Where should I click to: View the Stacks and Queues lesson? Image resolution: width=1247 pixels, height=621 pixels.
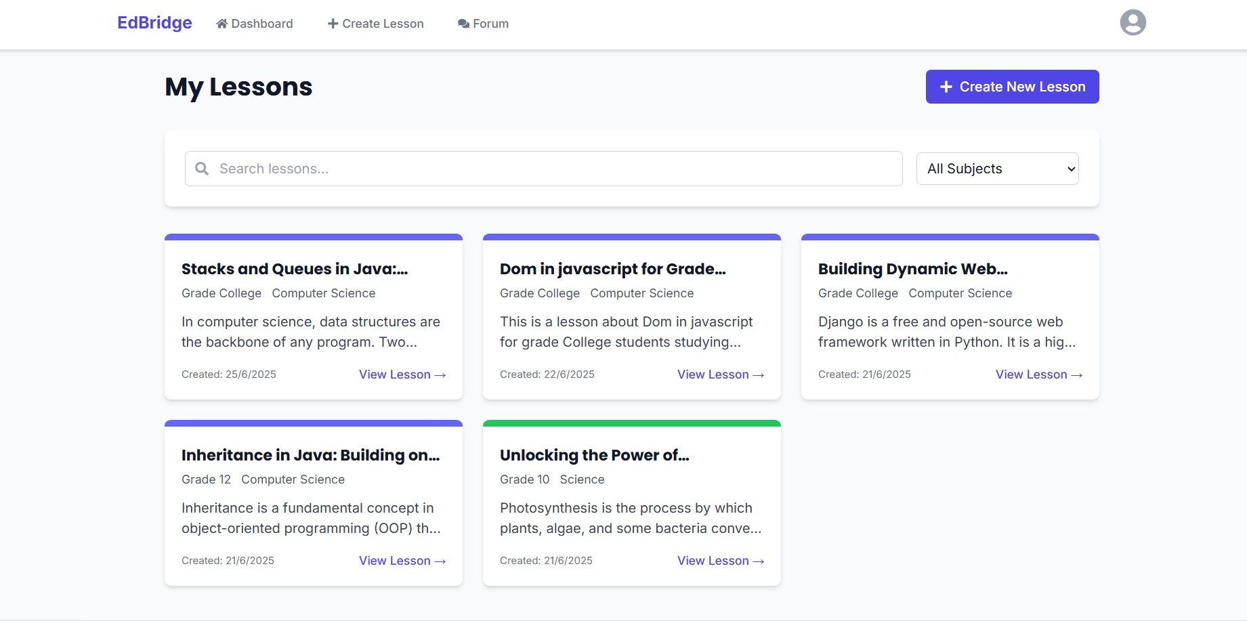[402, 374]
